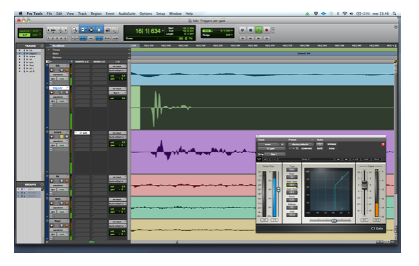The height and width of the screenshot is (266, 419).
Task: Click the Type button in C1 Gate
Action: click(x=292, y=170)
